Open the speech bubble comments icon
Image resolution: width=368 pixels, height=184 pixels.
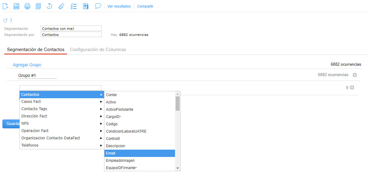(98, 6)
